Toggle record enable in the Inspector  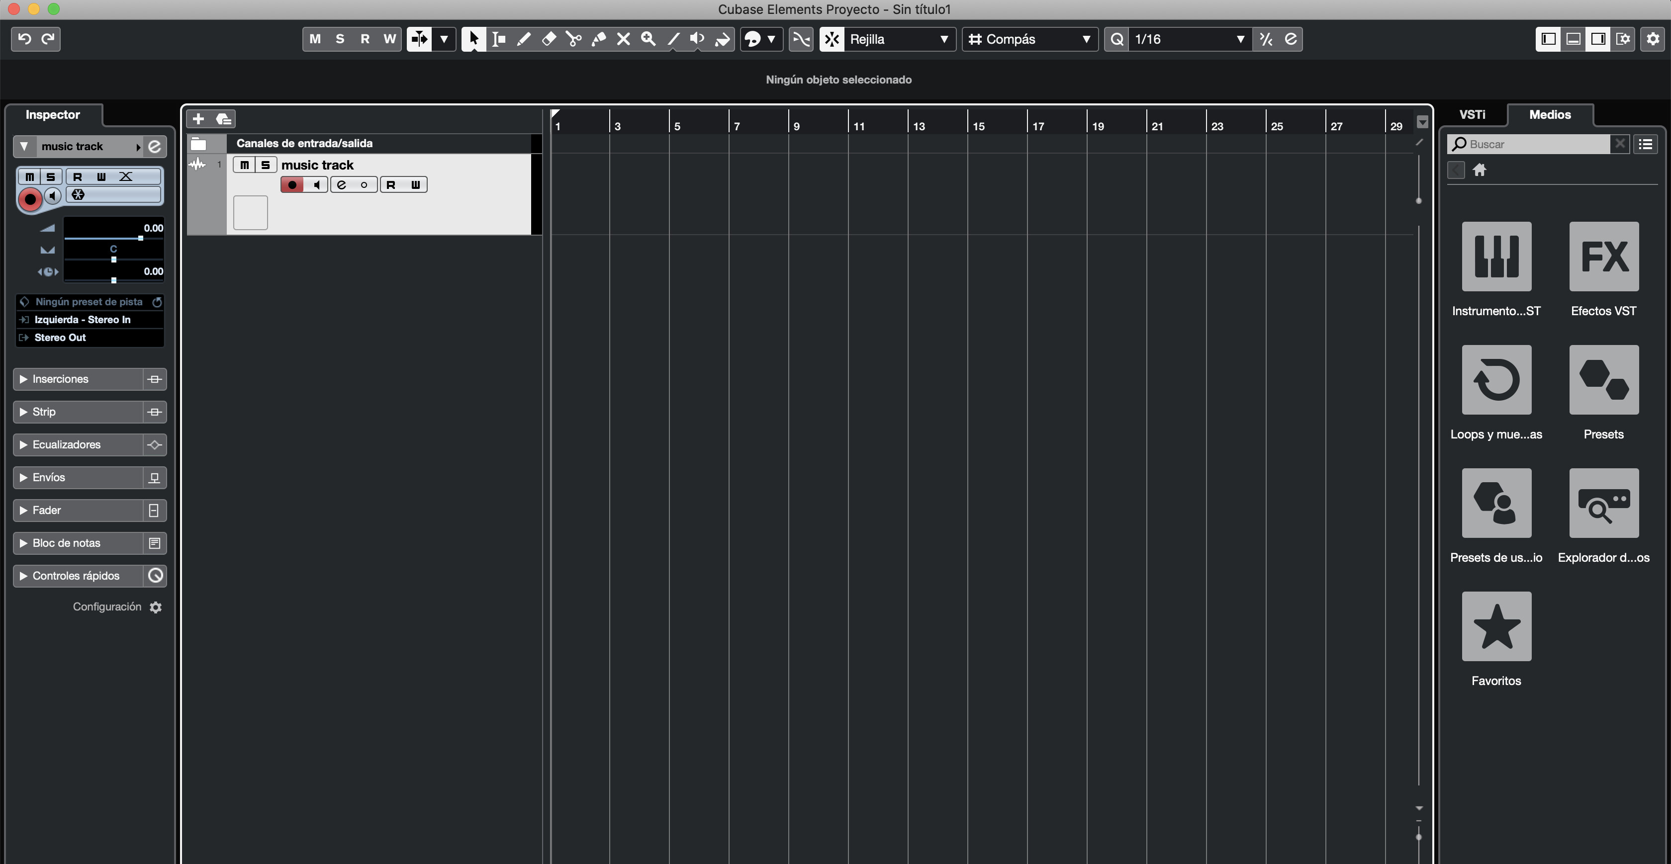(30, 199)
